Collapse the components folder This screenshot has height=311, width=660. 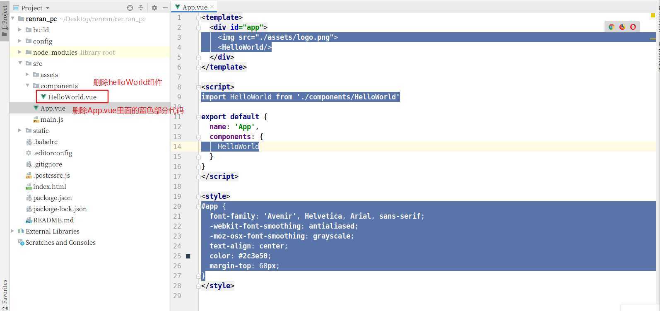click(27, 86)
